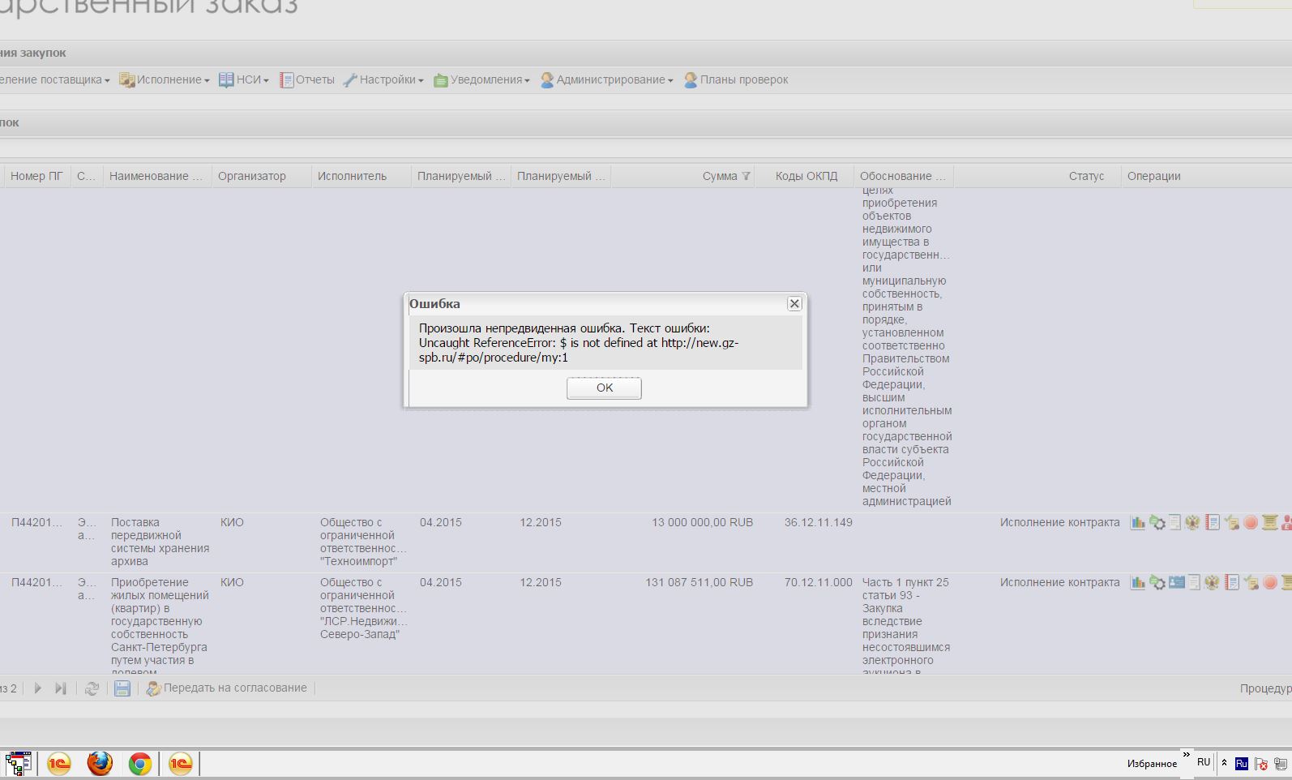Open Firefox from the taskbar
Viewport: 1292px width, 780px height.
click(100, 764)
